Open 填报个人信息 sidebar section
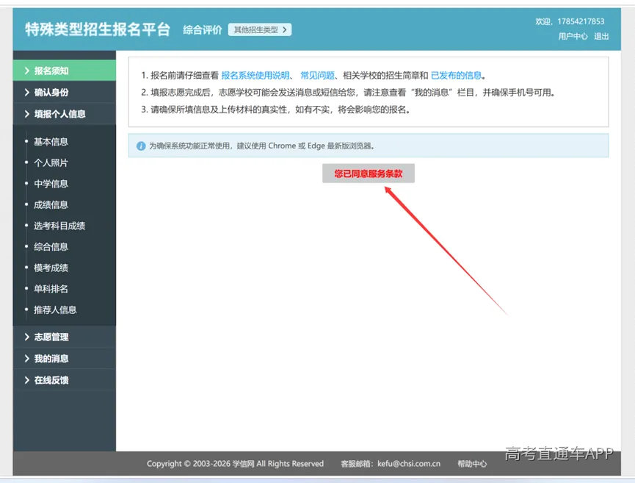Image resolution: width=635 pixels, height=483 pixels. tap(65, 114)
